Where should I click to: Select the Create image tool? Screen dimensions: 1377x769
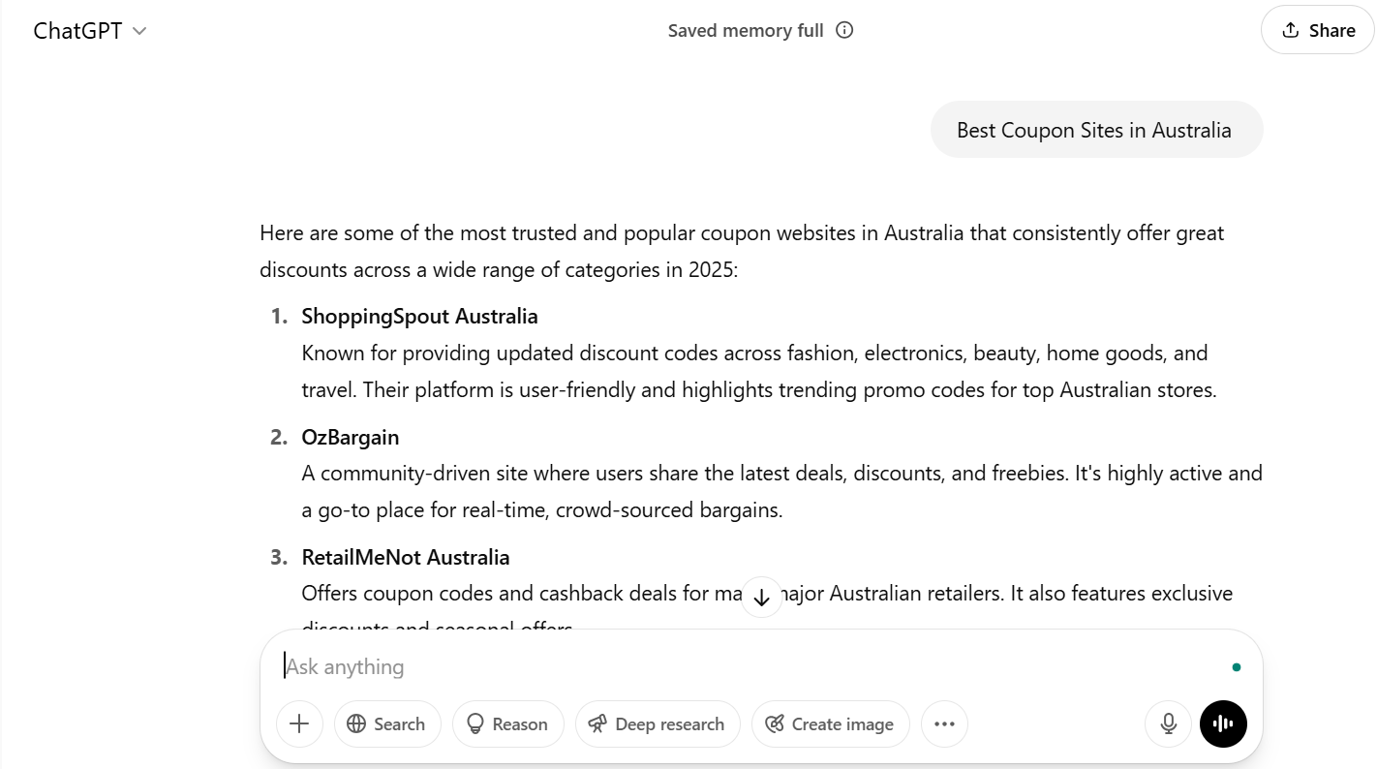tap(830, 723)
